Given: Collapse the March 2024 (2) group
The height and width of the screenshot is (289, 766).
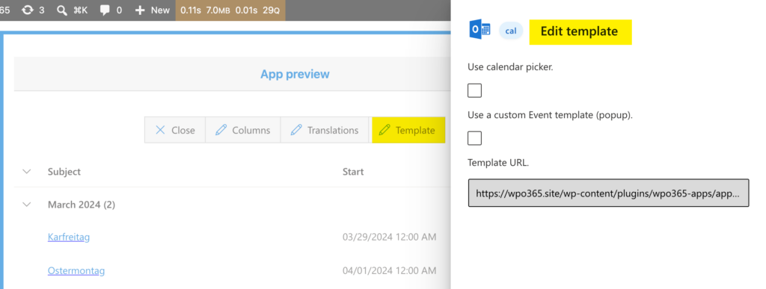Looking at the screenshot, I should coord(27,205).
